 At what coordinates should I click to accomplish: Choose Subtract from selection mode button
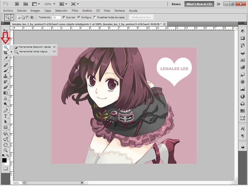click(27, 18)
